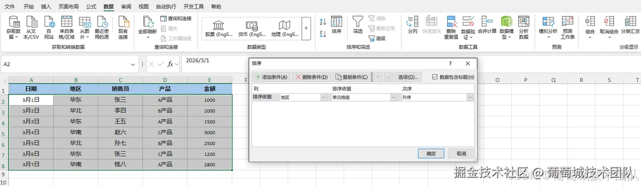Select 地理 (Geography) data type
This screenshot has width=641, height=186.
[x=284, y=29]
